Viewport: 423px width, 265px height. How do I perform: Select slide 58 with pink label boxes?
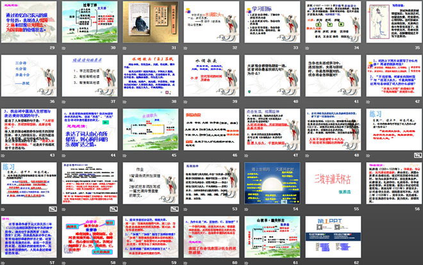point(90,237)
